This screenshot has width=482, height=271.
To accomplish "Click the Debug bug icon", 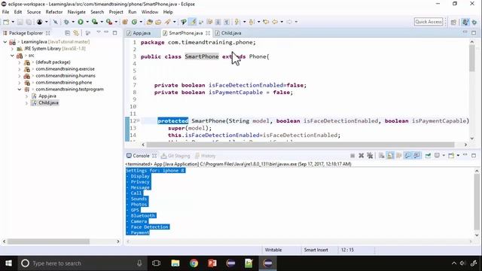I will (x=66, y=22).
